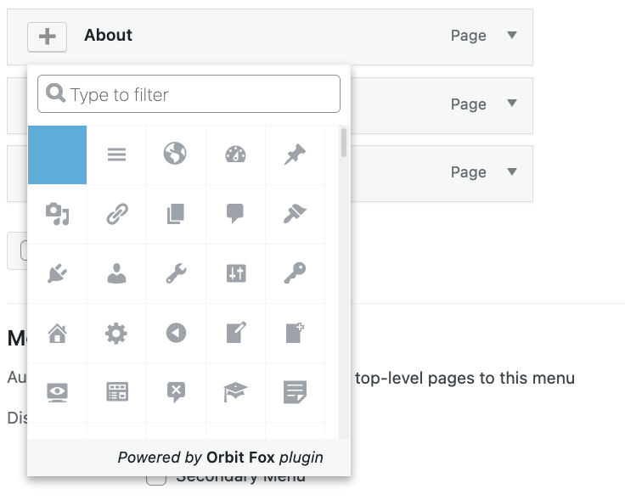Click the blank highlighted icon cell
The height and width of the screenshot is (500, 625).
coord(57,154)
